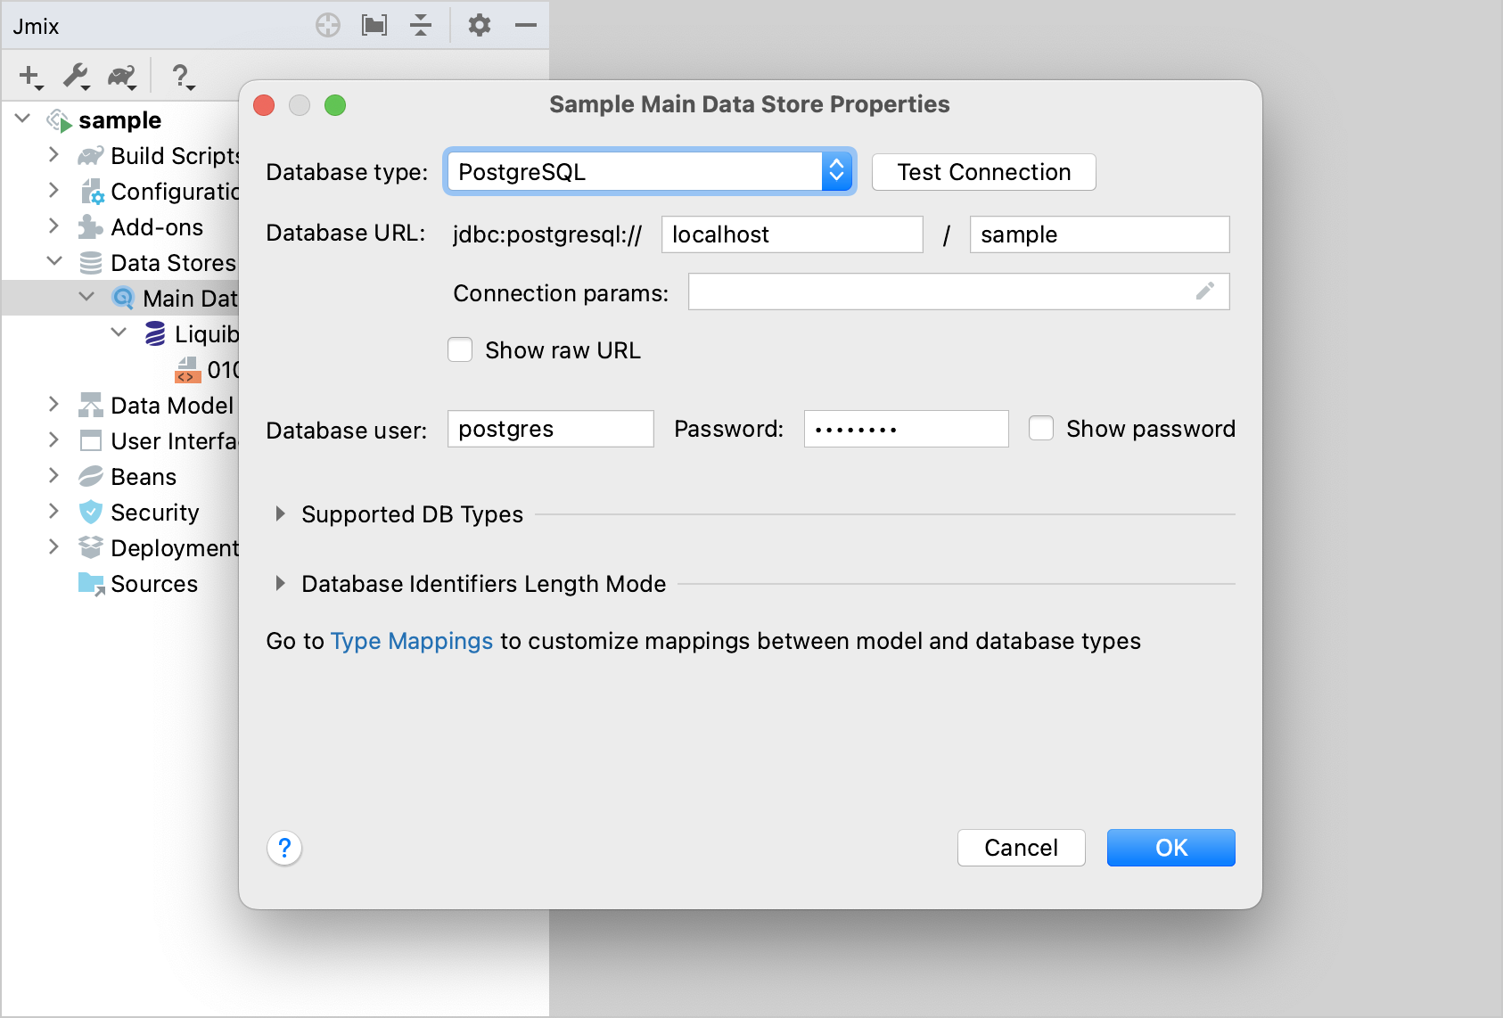Expand Database Identifiers Length Mode section
This screenshot has height=1018, width=1503.
280,583
